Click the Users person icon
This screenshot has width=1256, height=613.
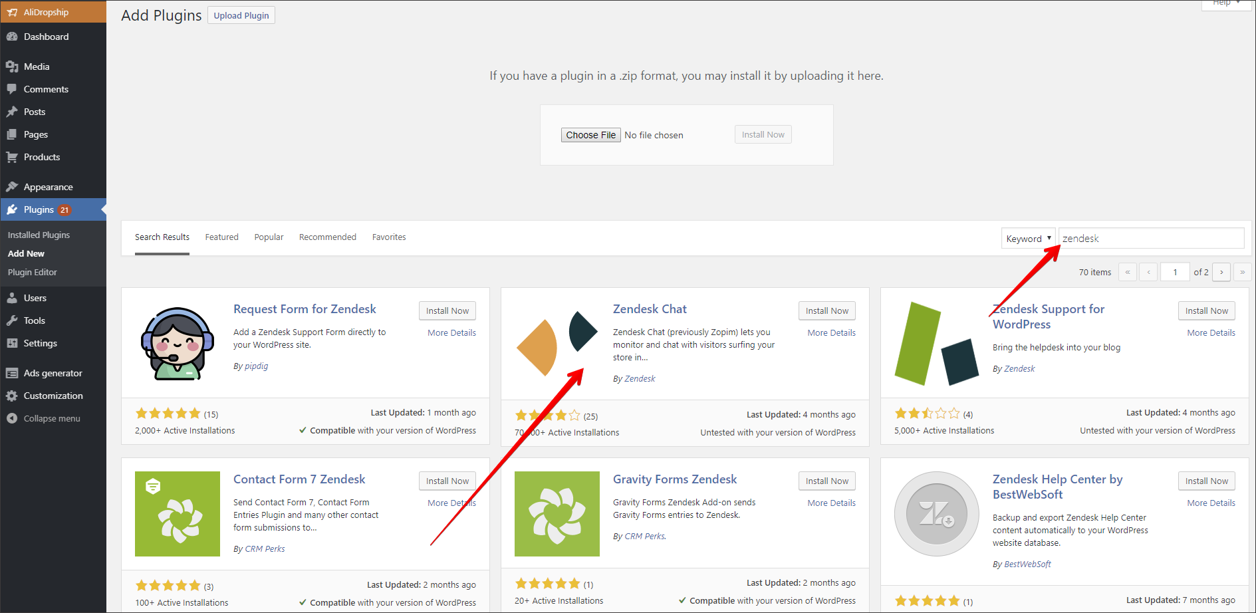pyautogui.click(x=12, y=298)
